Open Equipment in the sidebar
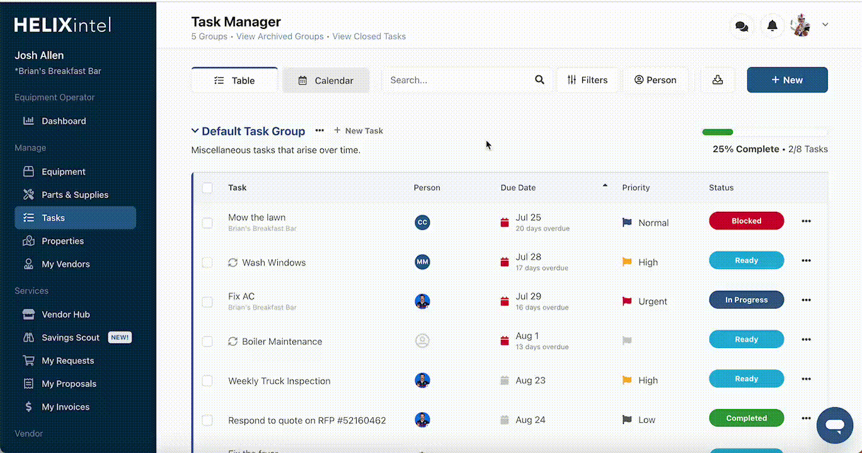 [x=76, y=172]
